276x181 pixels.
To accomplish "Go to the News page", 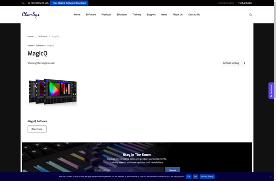I will pos(164,15).
